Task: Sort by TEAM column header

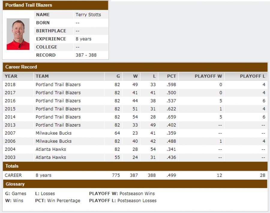Action: coord(42,76)
